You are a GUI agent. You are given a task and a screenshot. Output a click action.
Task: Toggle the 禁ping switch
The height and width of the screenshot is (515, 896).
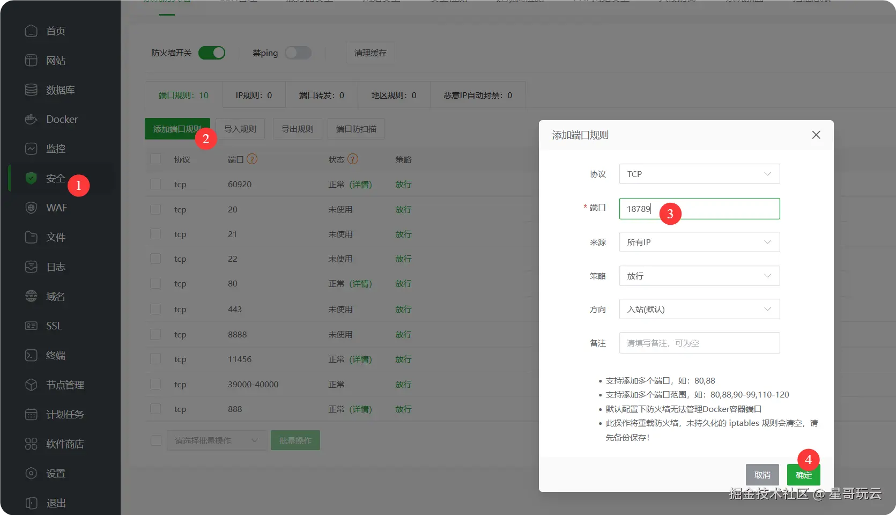click(298, 53)
